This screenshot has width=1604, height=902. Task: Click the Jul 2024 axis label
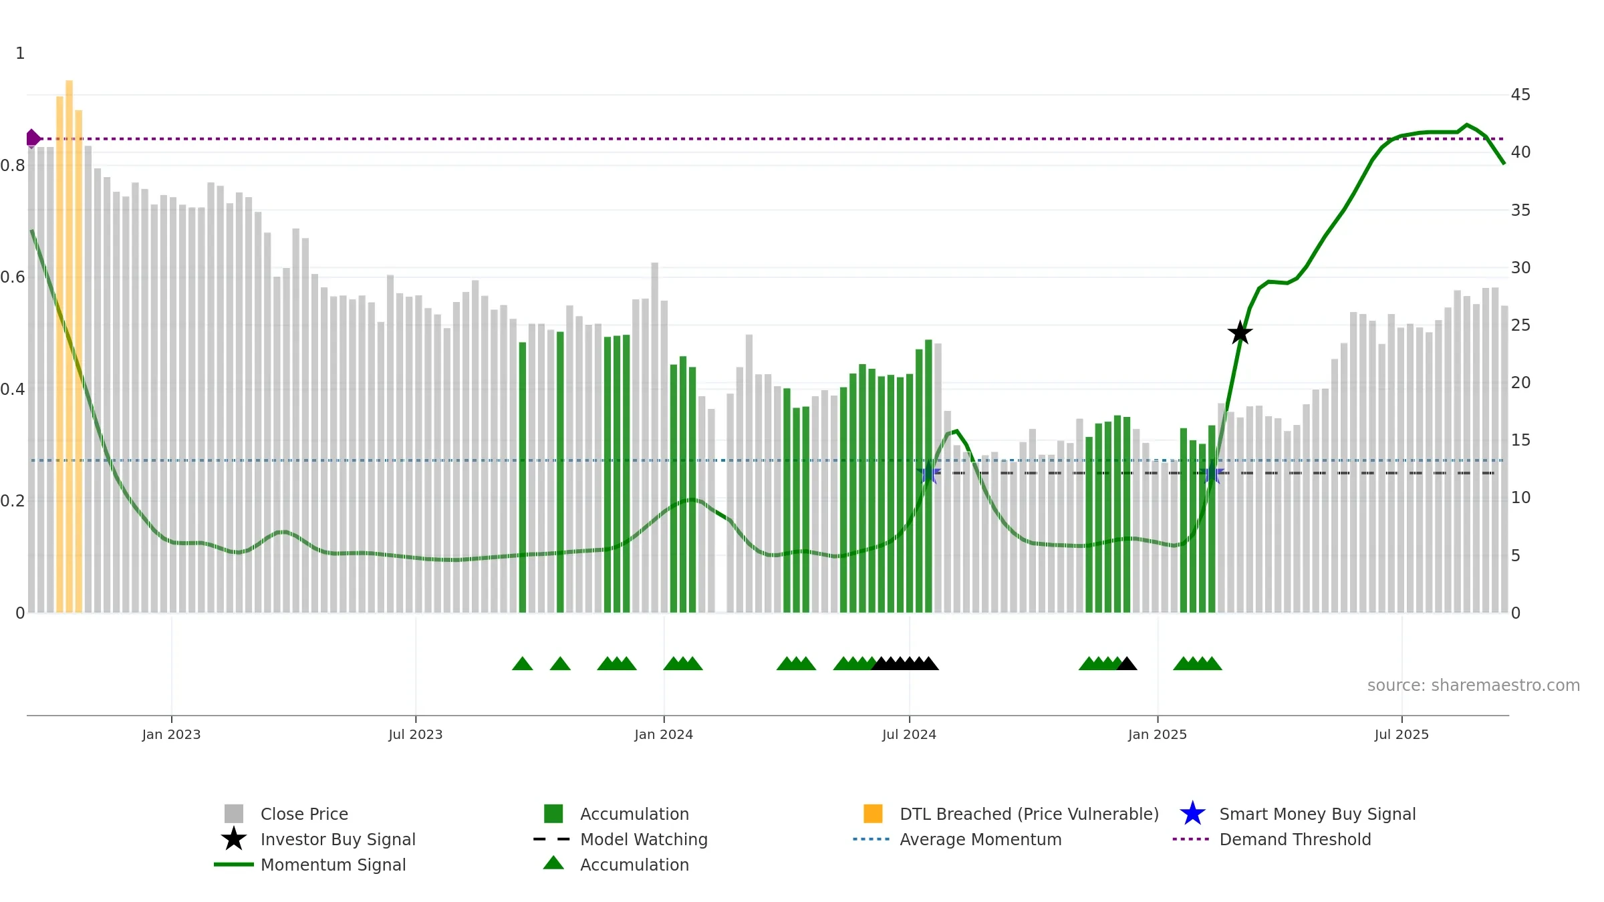[909, 735]
